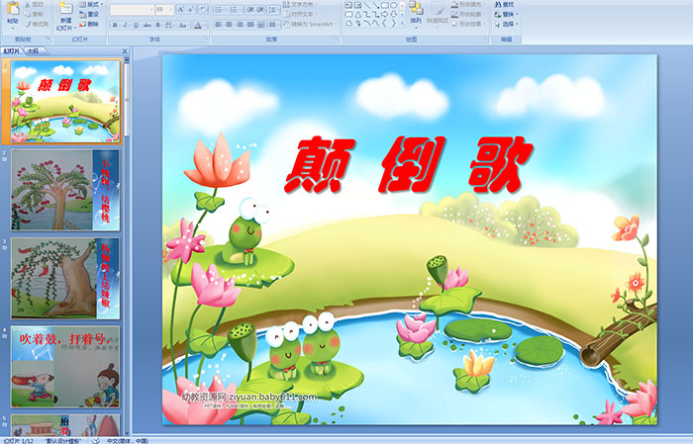This screenshot has height=444, width=693.
Task: Open the Arrange dropdown
Action: 416,14
